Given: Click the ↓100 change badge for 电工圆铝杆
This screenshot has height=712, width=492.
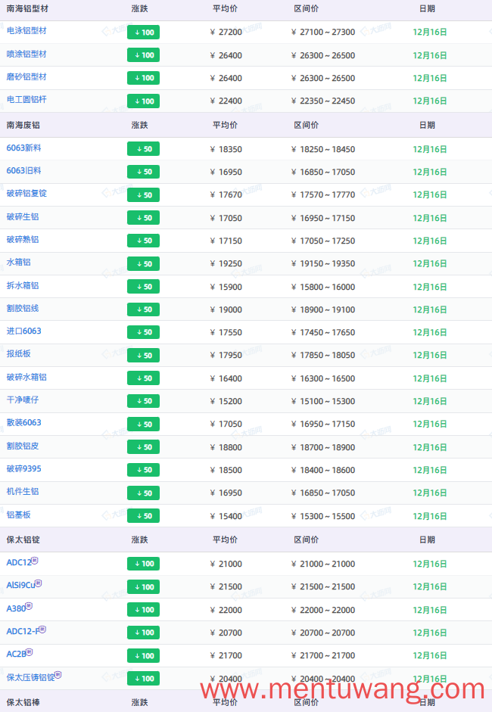Looking at the screenshot, I should [x=144, y=101].
